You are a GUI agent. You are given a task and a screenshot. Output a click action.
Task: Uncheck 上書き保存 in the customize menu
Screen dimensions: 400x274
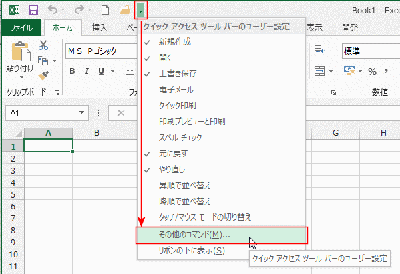[222, 74]
